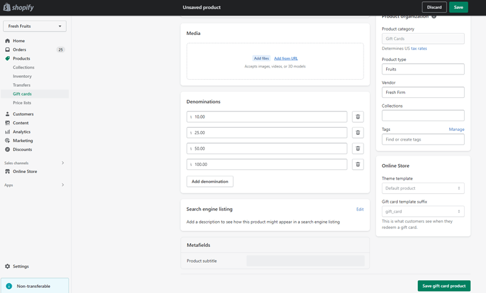Click the Add files button

[261, 58]
